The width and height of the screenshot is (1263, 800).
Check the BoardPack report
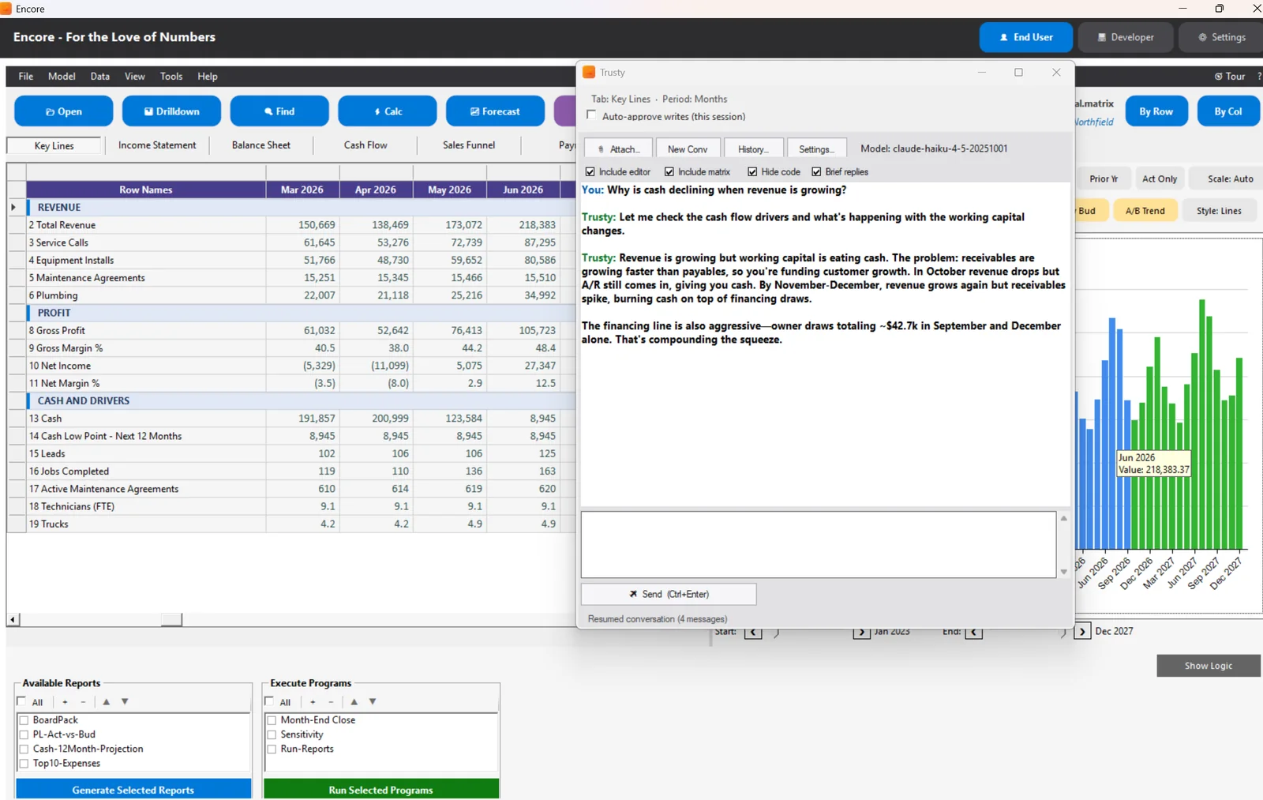click(24, 720)
